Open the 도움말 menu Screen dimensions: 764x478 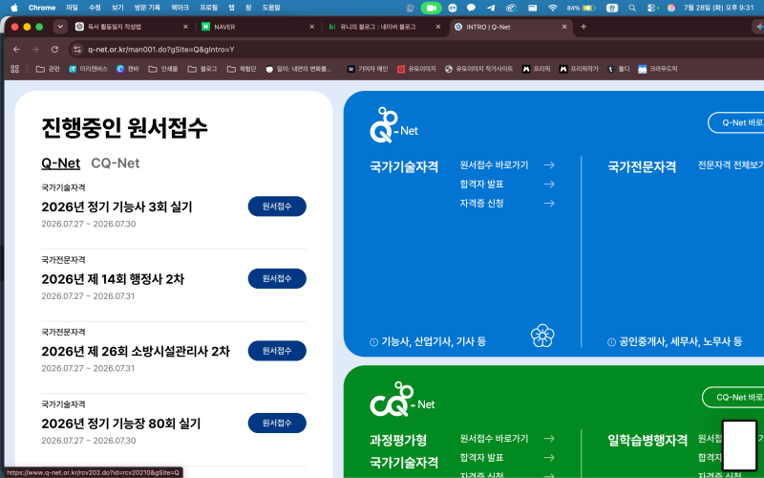point(271,8)
